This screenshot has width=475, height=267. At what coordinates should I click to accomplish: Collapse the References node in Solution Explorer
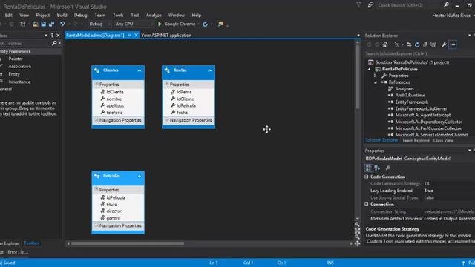(x=375, y=82)
